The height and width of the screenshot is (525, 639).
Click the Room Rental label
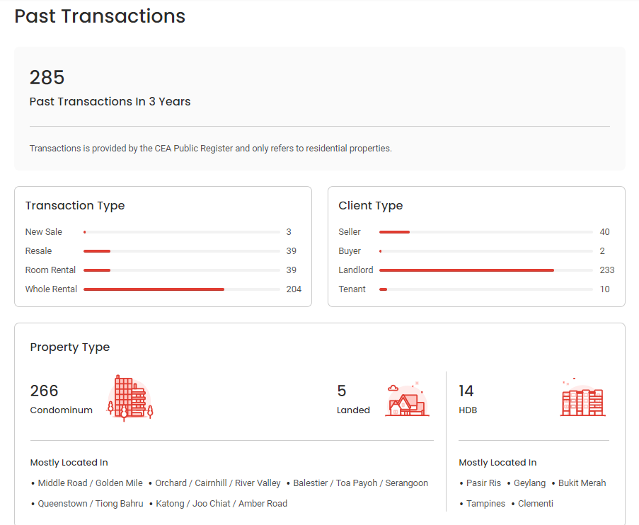50,270
